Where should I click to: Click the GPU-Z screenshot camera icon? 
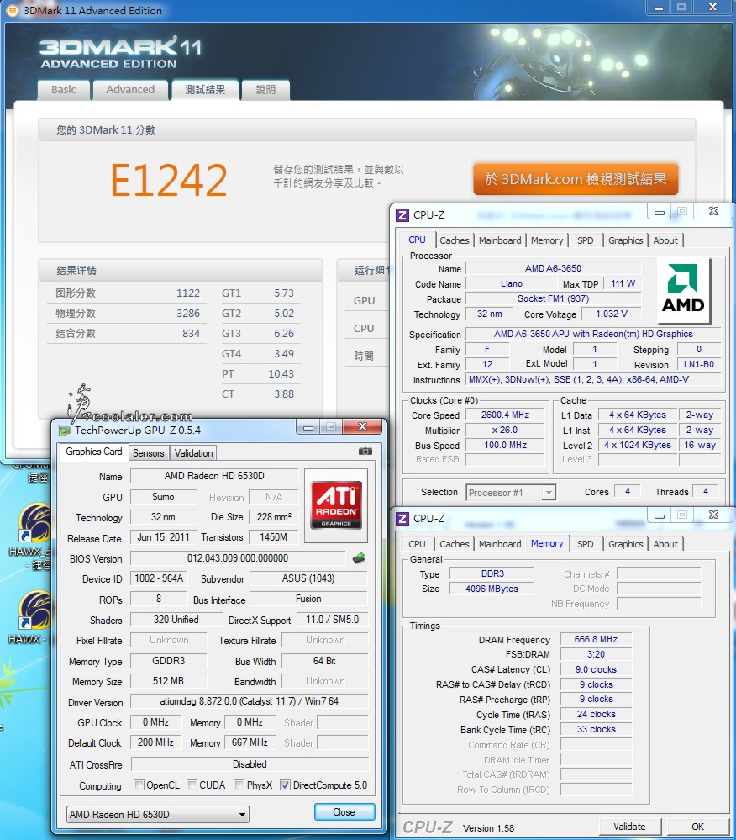[x=365, y=452]
